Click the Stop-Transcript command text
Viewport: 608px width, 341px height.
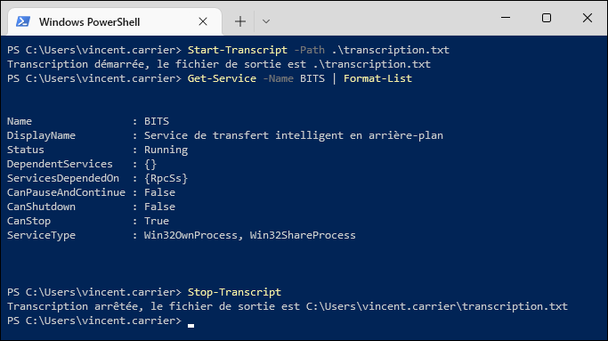pos(234,292)
